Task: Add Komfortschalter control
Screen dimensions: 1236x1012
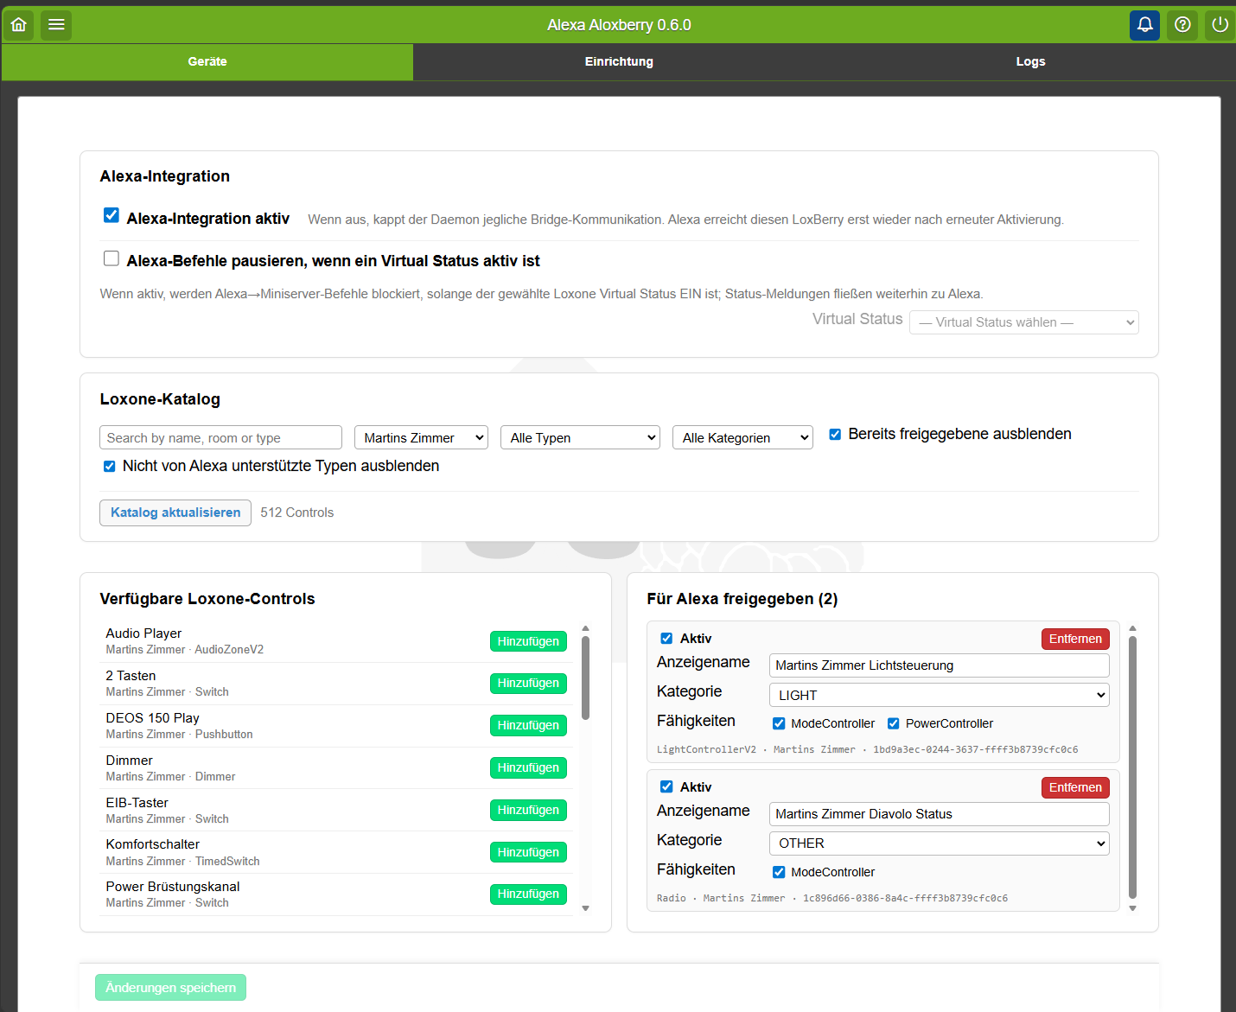Action: click(x=528, y=852)
